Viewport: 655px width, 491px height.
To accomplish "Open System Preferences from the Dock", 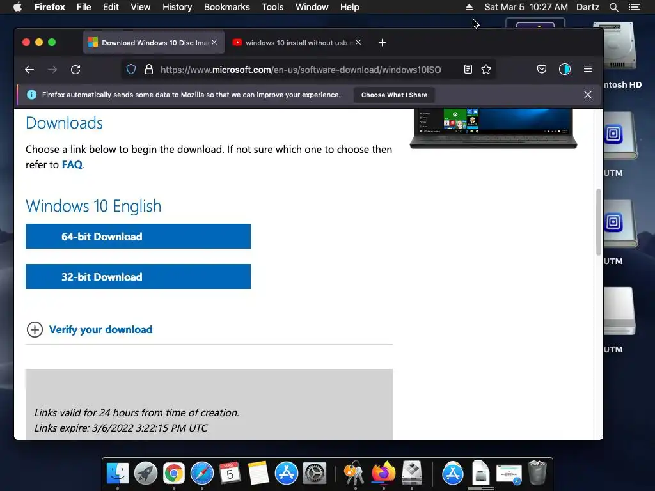I will pos(315,474).
